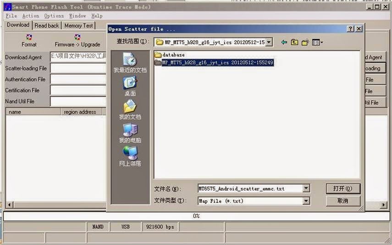Maximize the Smart Phone Flash Tool window
The width and height of the screenshot is (392, 245).
point(377,7)
